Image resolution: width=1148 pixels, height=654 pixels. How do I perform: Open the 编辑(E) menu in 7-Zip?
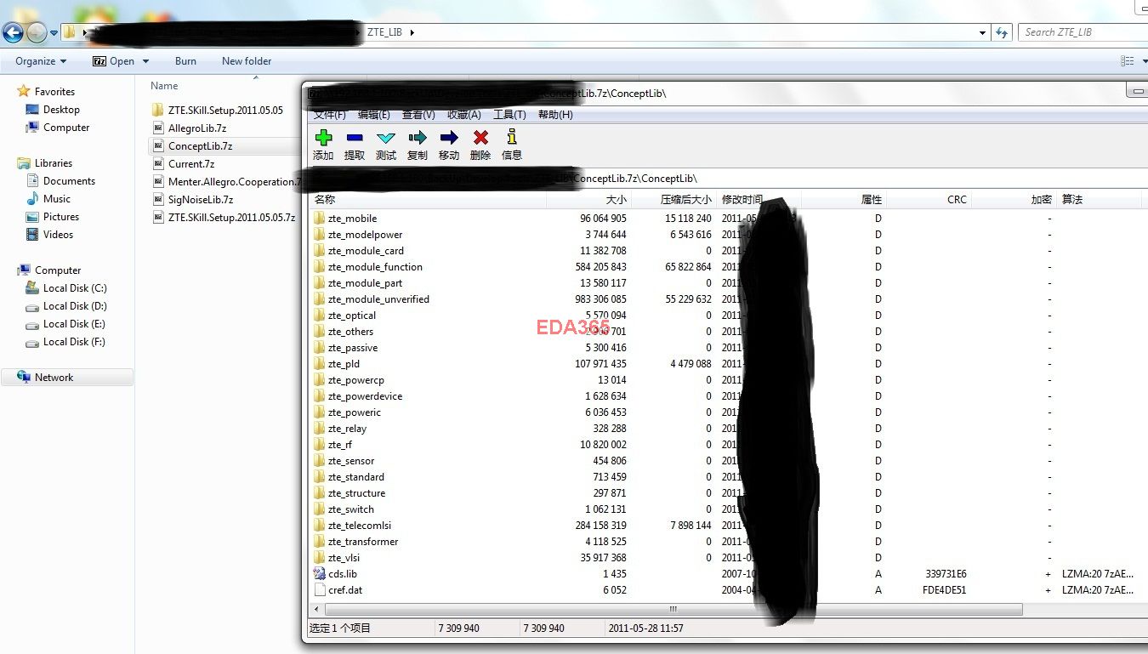(374, 115)
